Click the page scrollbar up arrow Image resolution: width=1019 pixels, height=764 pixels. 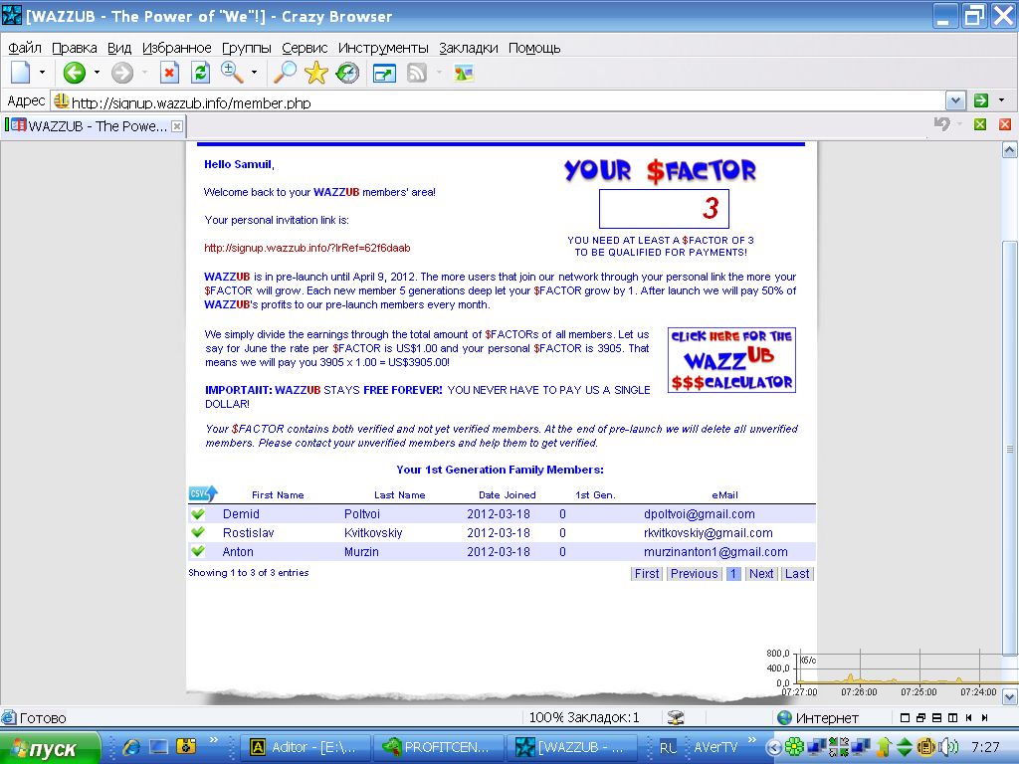1009,150
